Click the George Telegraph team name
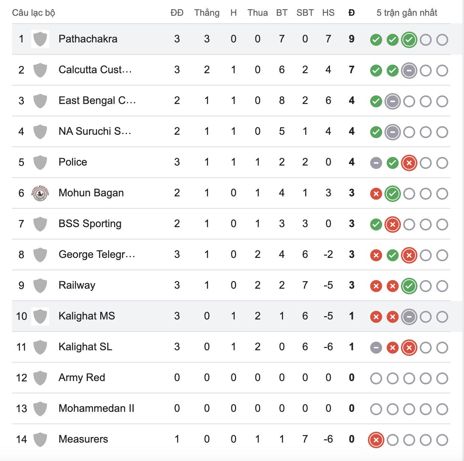Screen dimensions: 464x461 click(96, 255)
